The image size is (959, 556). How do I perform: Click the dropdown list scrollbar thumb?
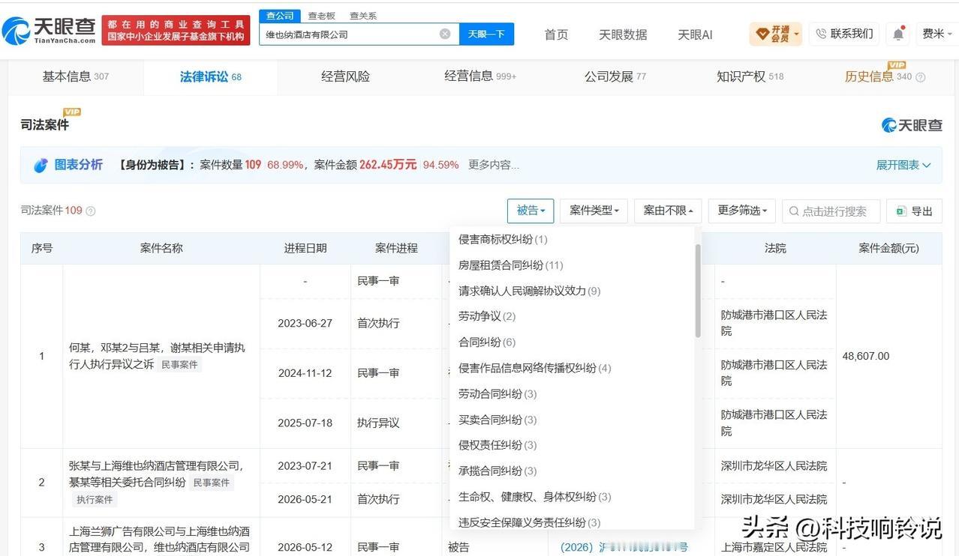click(x=698, y=290)
